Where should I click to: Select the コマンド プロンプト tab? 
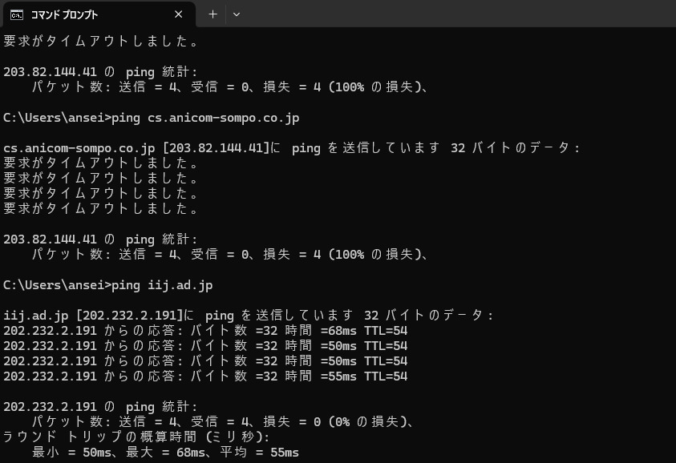pos(99,14)
